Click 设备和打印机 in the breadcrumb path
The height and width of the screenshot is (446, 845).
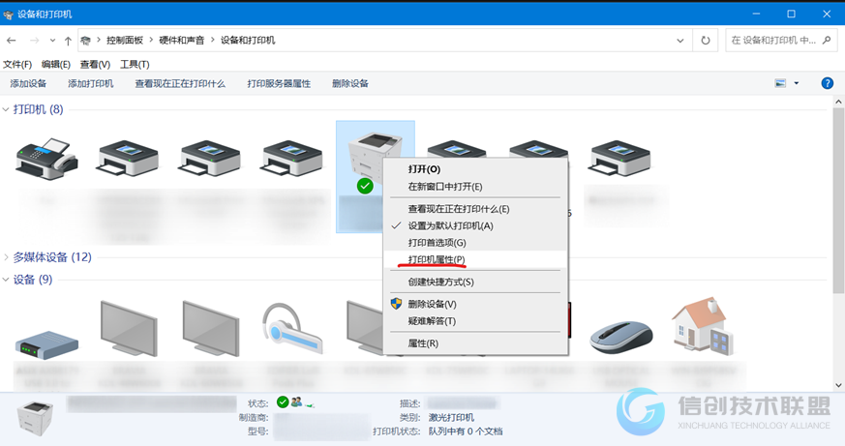(x=248, y=41)
